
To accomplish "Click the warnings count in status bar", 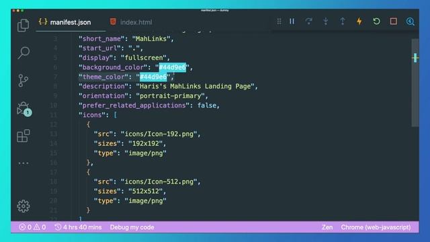I will coord(40,227).
